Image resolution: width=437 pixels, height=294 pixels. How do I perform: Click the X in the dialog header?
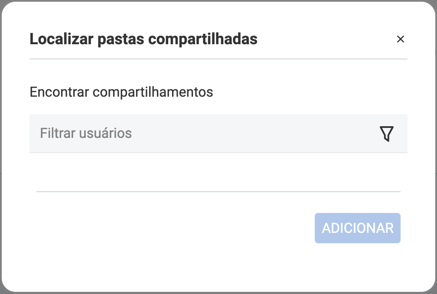(400, 39)
